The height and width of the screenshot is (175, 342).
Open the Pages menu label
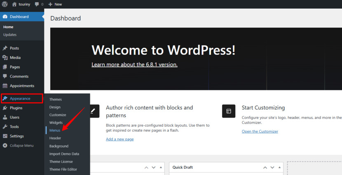point(15,67)
